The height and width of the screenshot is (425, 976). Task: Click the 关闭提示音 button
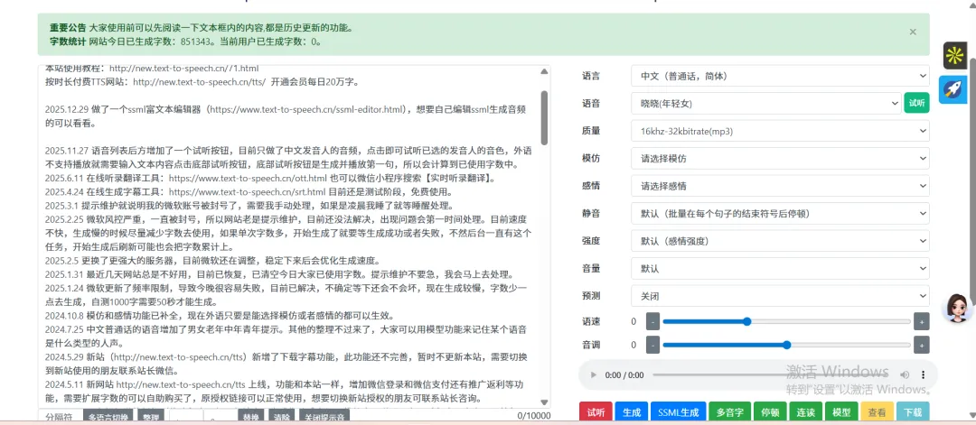click(324, 417)
